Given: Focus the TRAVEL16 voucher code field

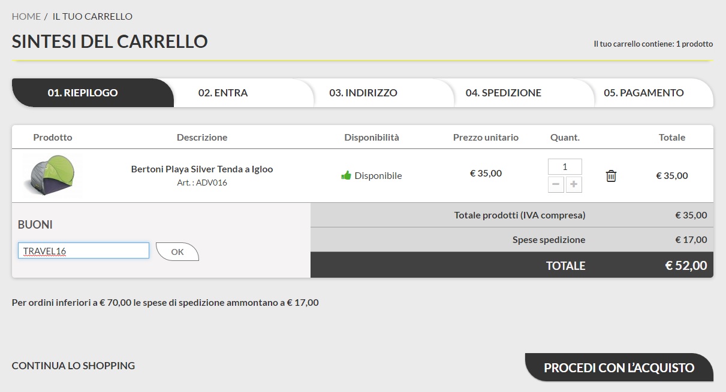Looking at the screenshot, I should [83, 251].
